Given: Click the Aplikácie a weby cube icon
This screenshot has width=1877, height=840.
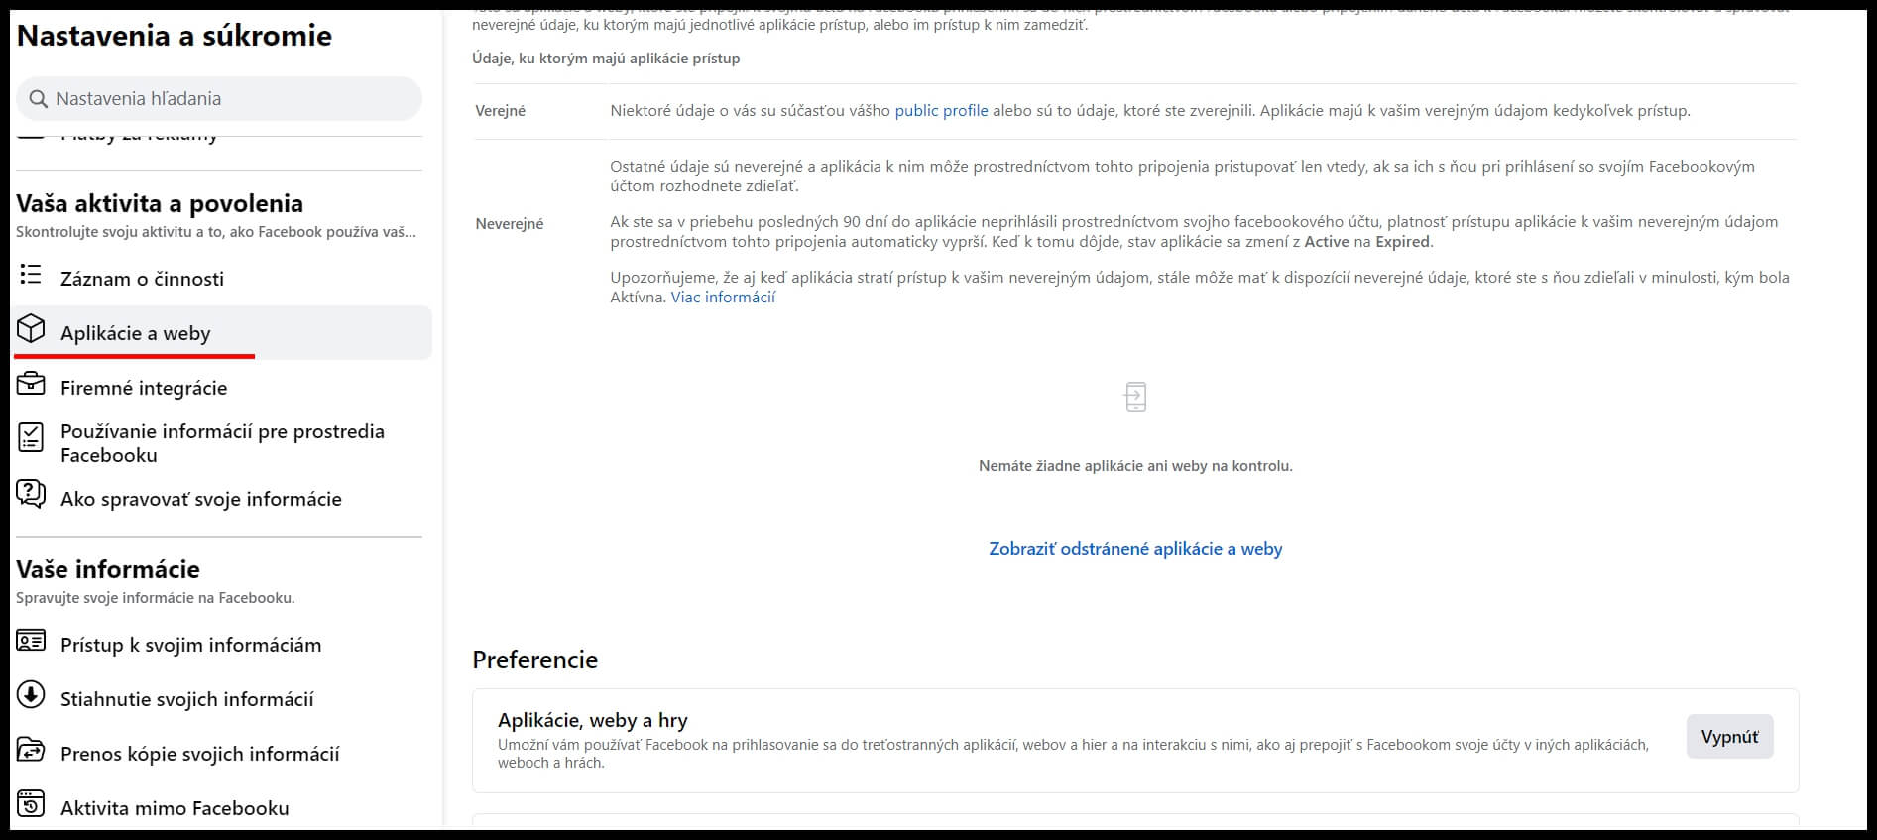Looking at the screenshot, I should (x=31, y=329).
